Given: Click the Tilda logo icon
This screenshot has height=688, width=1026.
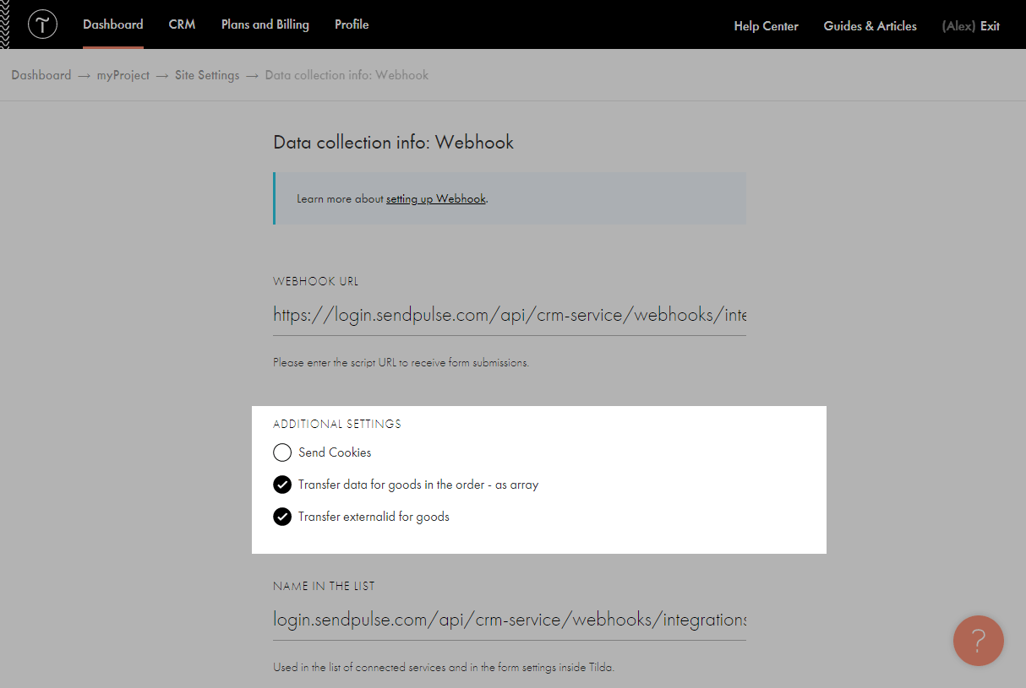Looking at the screenshot, I should [x=42, y=24].
